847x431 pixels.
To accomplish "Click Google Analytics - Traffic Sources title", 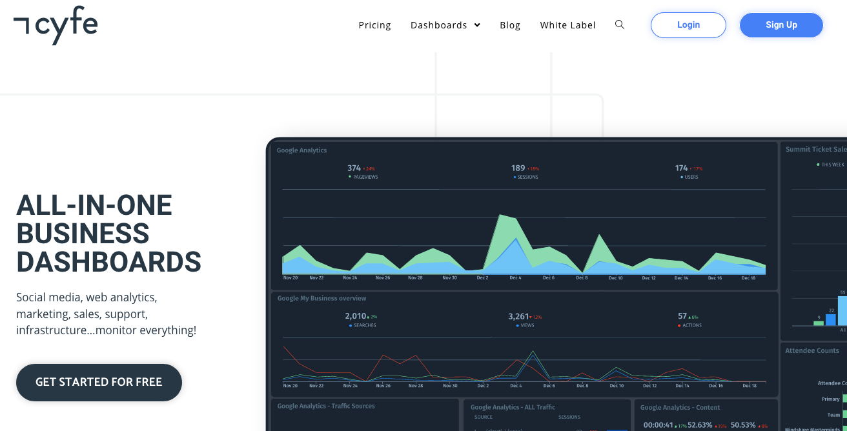I will tap(326, 406).
